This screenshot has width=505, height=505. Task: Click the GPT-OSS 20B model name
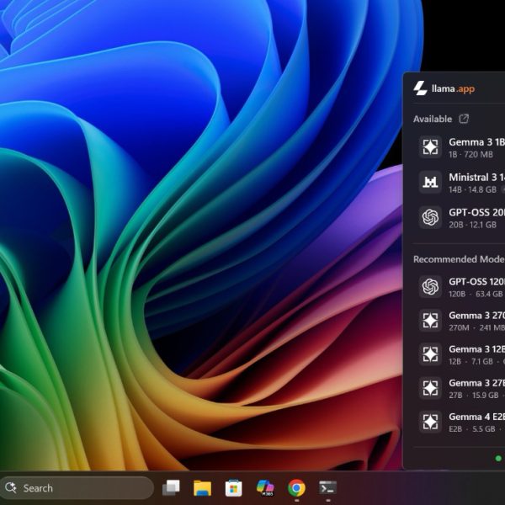(x=476, y=212)
